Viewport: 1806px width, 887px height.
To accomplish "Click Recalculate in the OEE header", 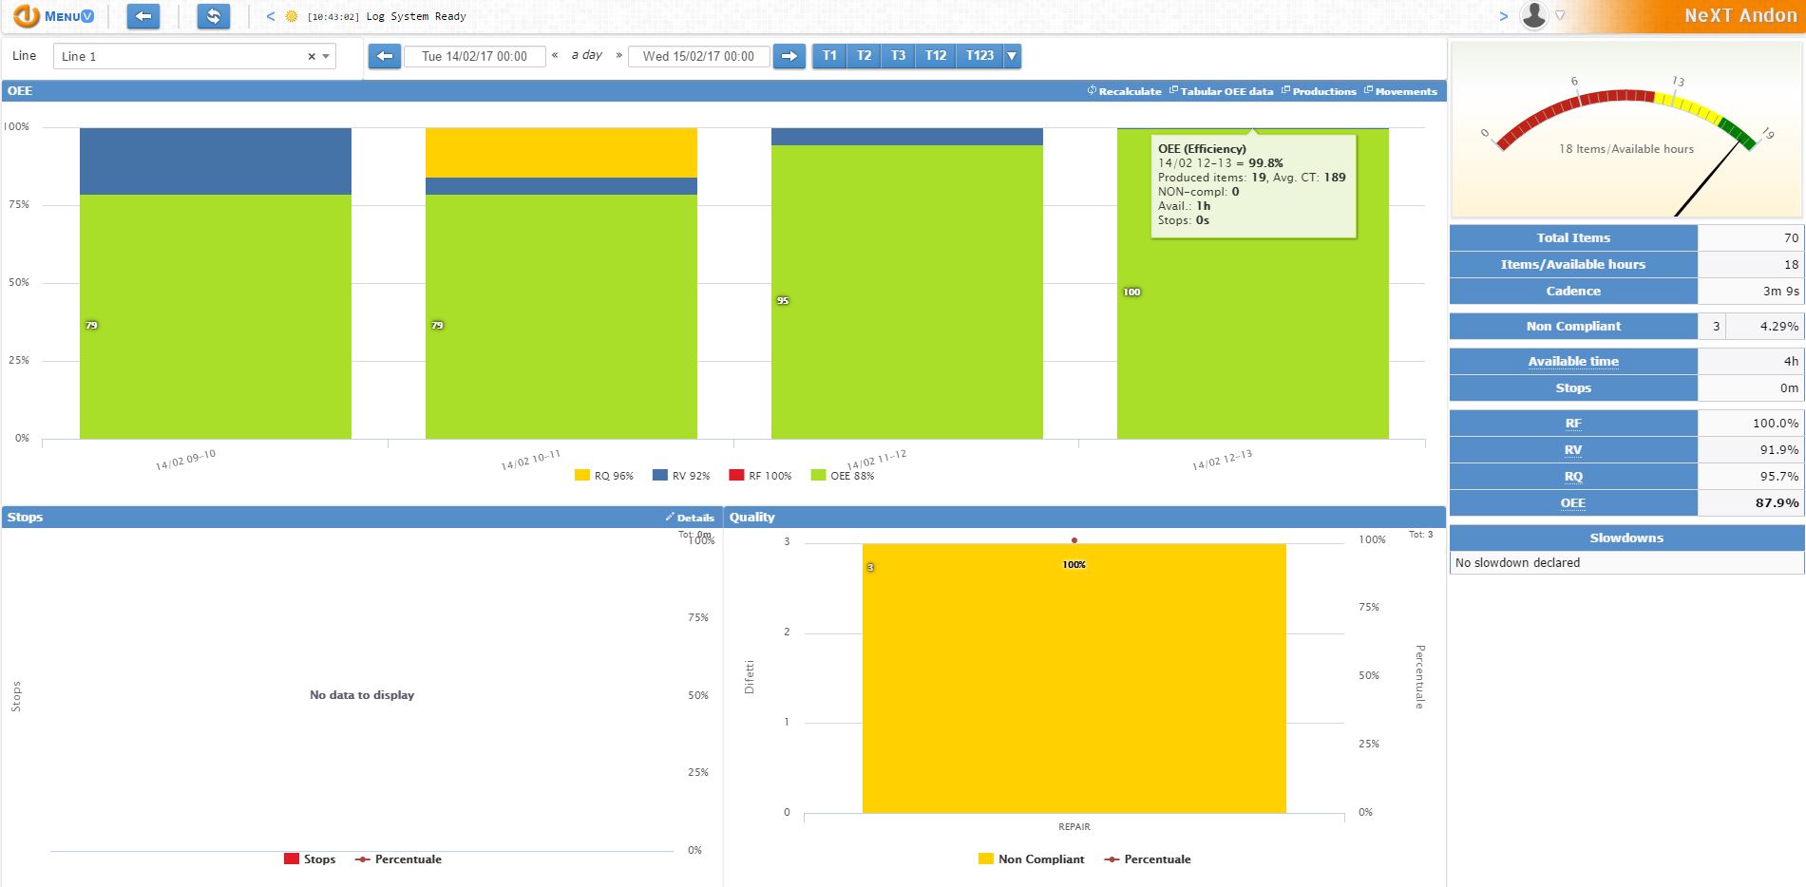I will coord(1129,91).
